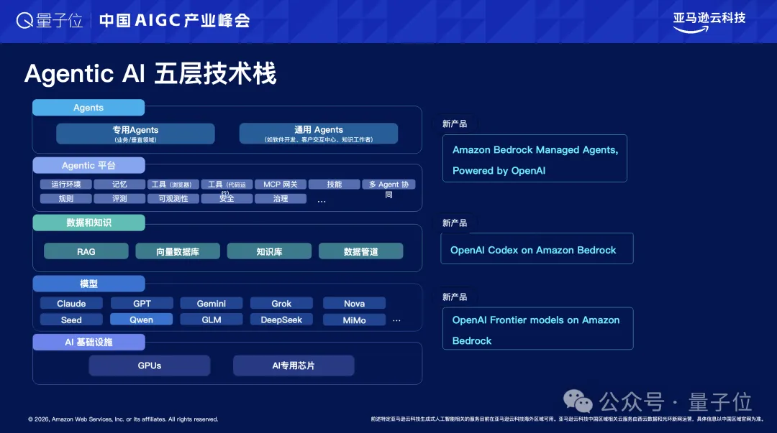The height and width of the screenshot is (433, 777).
Task: Click the Agents layer label
Action: click(88, 108)
